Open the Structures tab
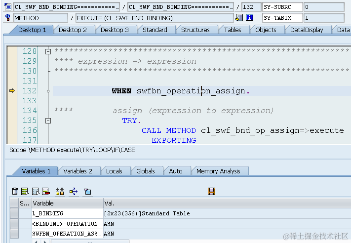 tap(195, 30)
